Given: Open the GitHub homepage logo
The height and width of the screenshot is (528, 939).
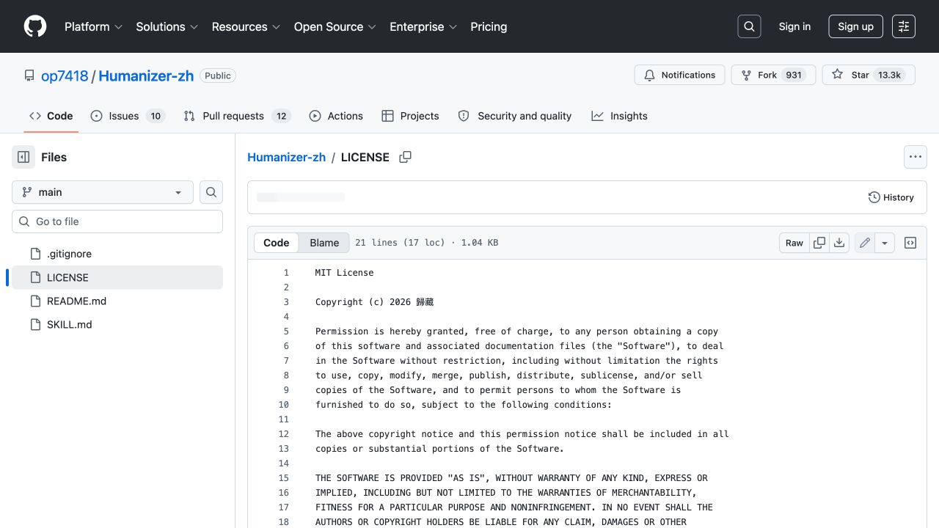Looking at the screenshot, I should pos(35,26).
